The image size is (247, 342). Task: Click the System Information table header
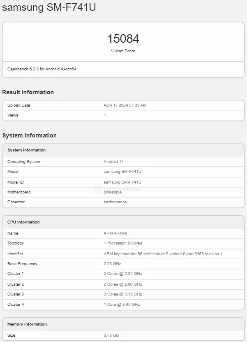[27, 150]
